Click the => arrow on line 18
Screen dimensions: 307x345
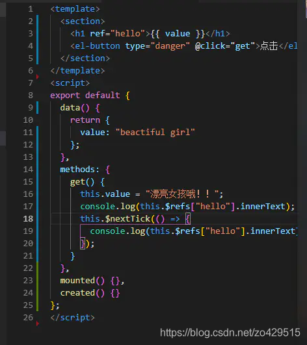pyautogui.click(x=175, y=219)
